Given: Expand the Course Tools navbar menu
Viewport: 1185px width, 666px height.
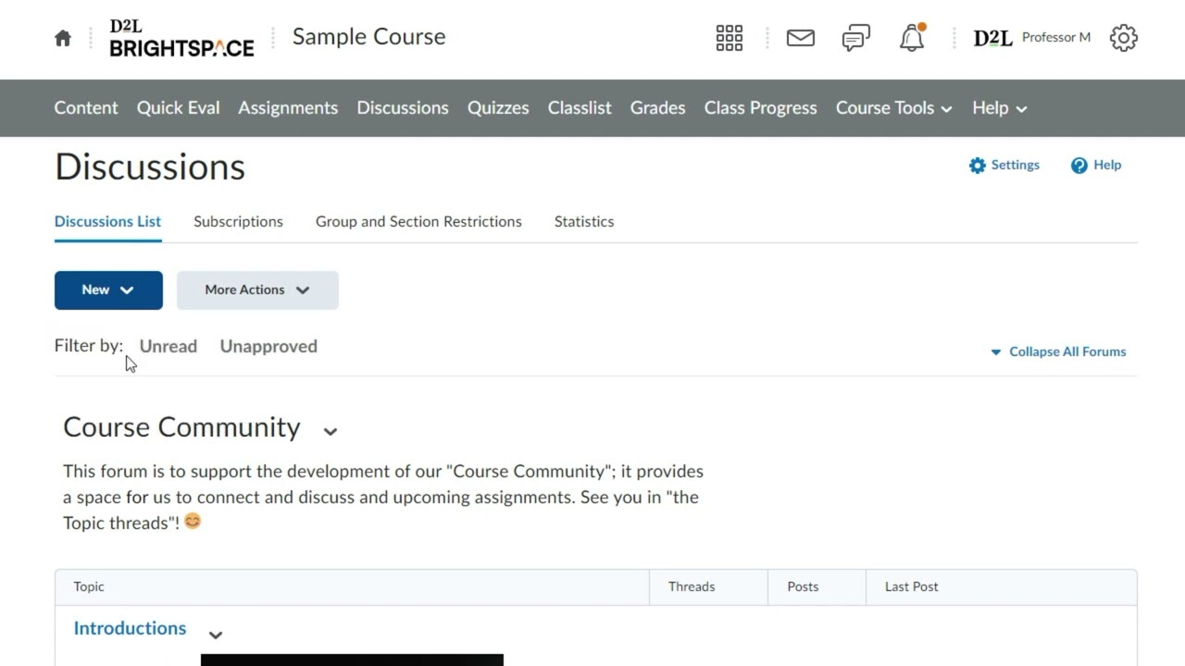Looking at the screenshot, I should coord(893,107).
